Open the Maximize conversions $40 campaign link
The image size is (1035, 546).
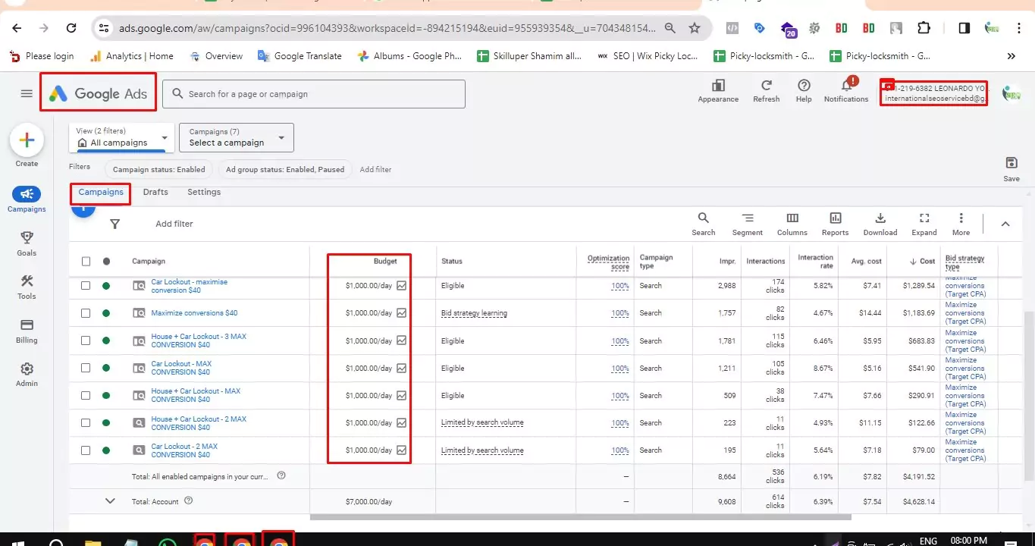(194, 313)
